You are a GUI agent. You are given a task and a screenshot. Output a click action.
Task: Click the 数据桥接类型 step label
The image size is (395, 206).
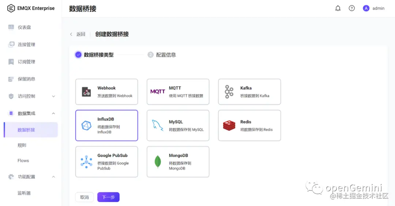tap(99, 55)
